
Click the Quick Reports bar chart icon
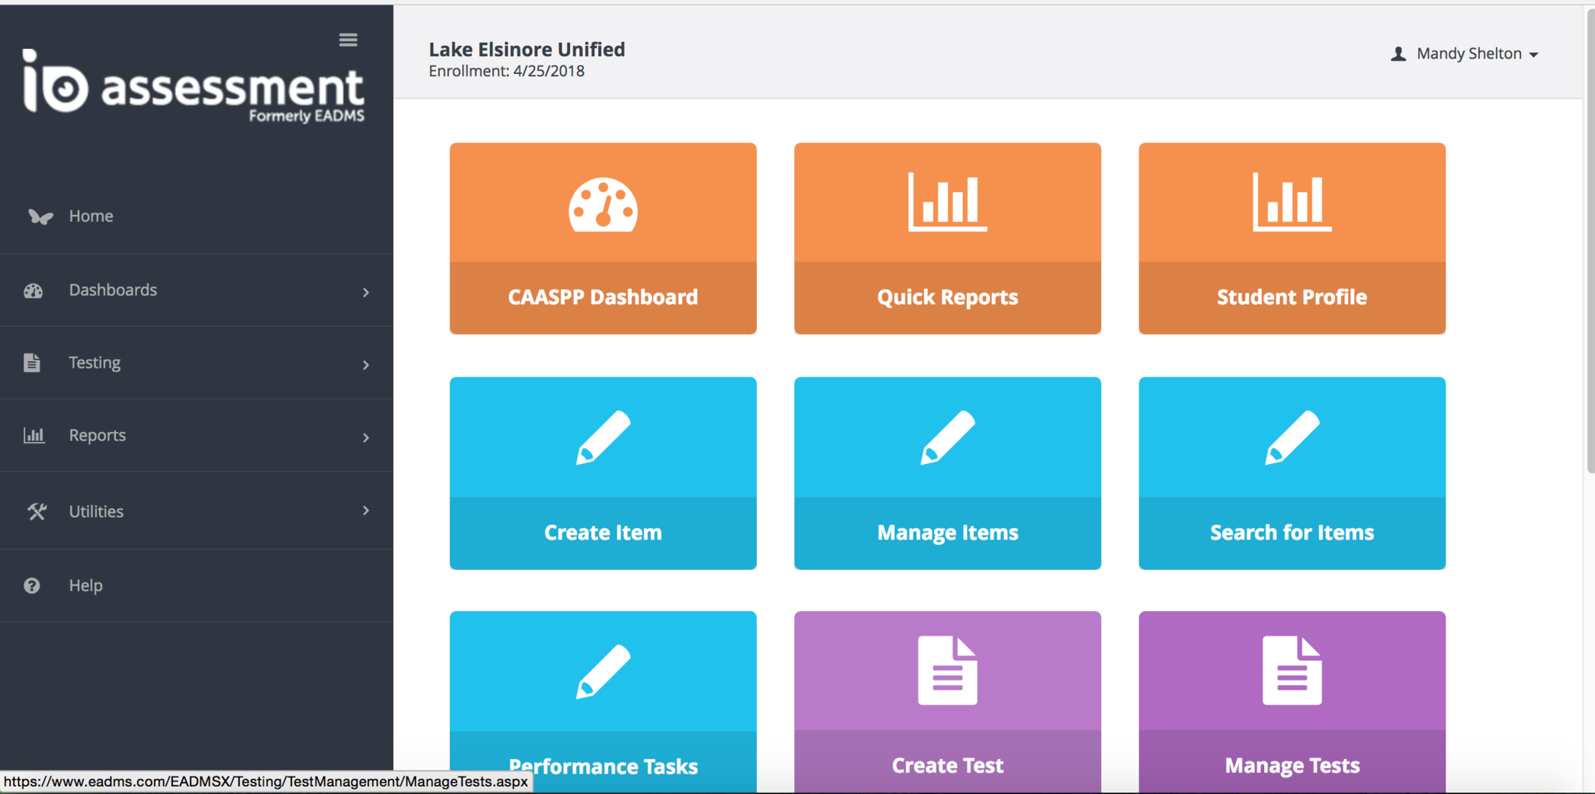(947, 202)
